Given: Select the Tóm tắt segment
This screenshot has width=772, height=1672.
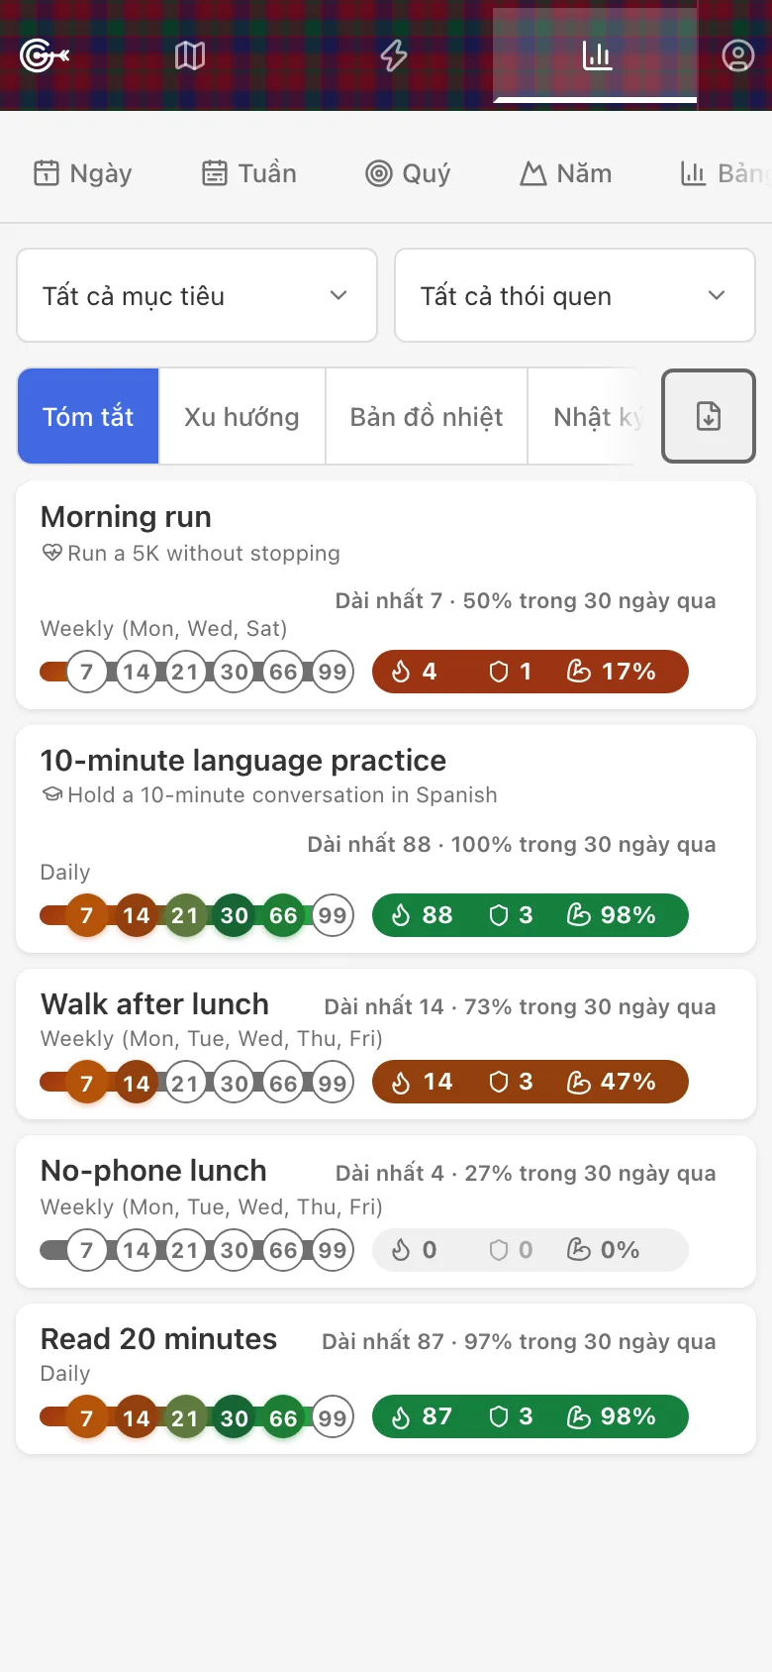Looking at the screenshot, I should click(88, 416).
